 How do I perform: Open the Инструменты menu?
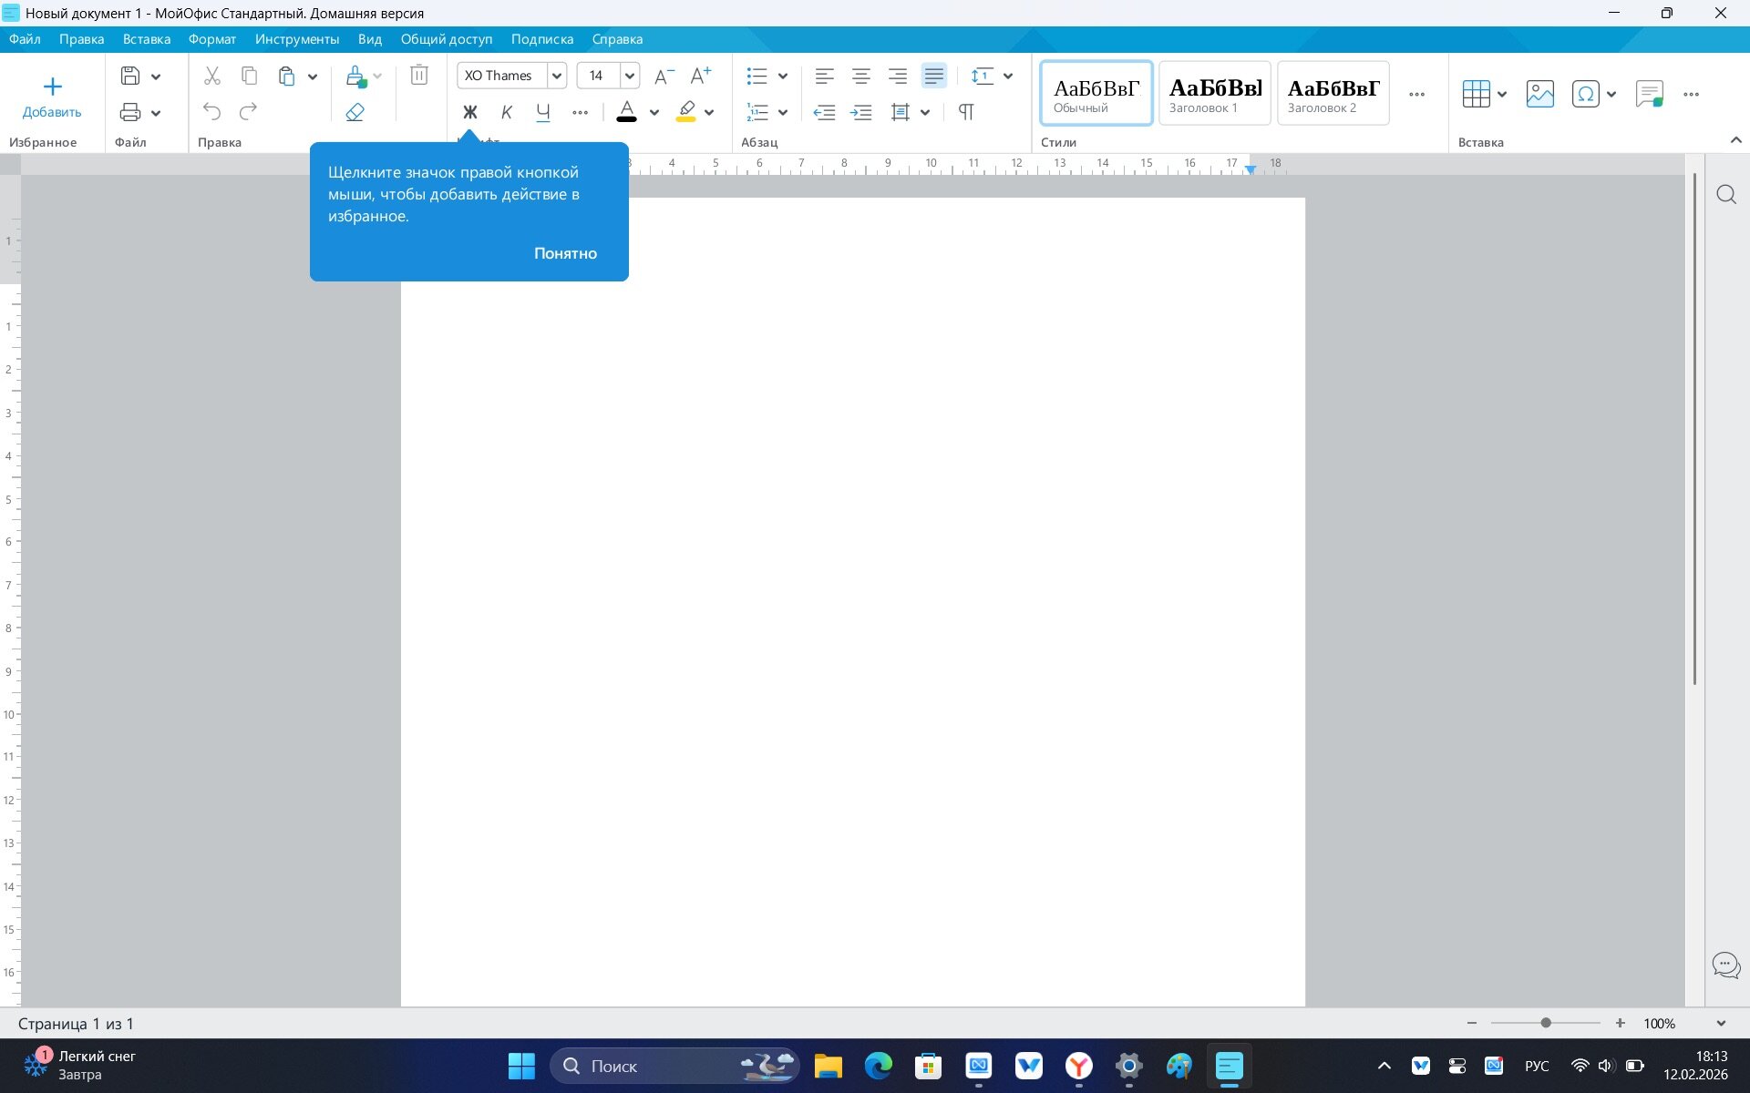point(296,39)
